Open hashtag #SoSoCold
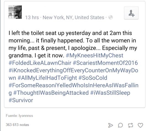This screenshot has height=131, width=149. (x=93, y=78)
